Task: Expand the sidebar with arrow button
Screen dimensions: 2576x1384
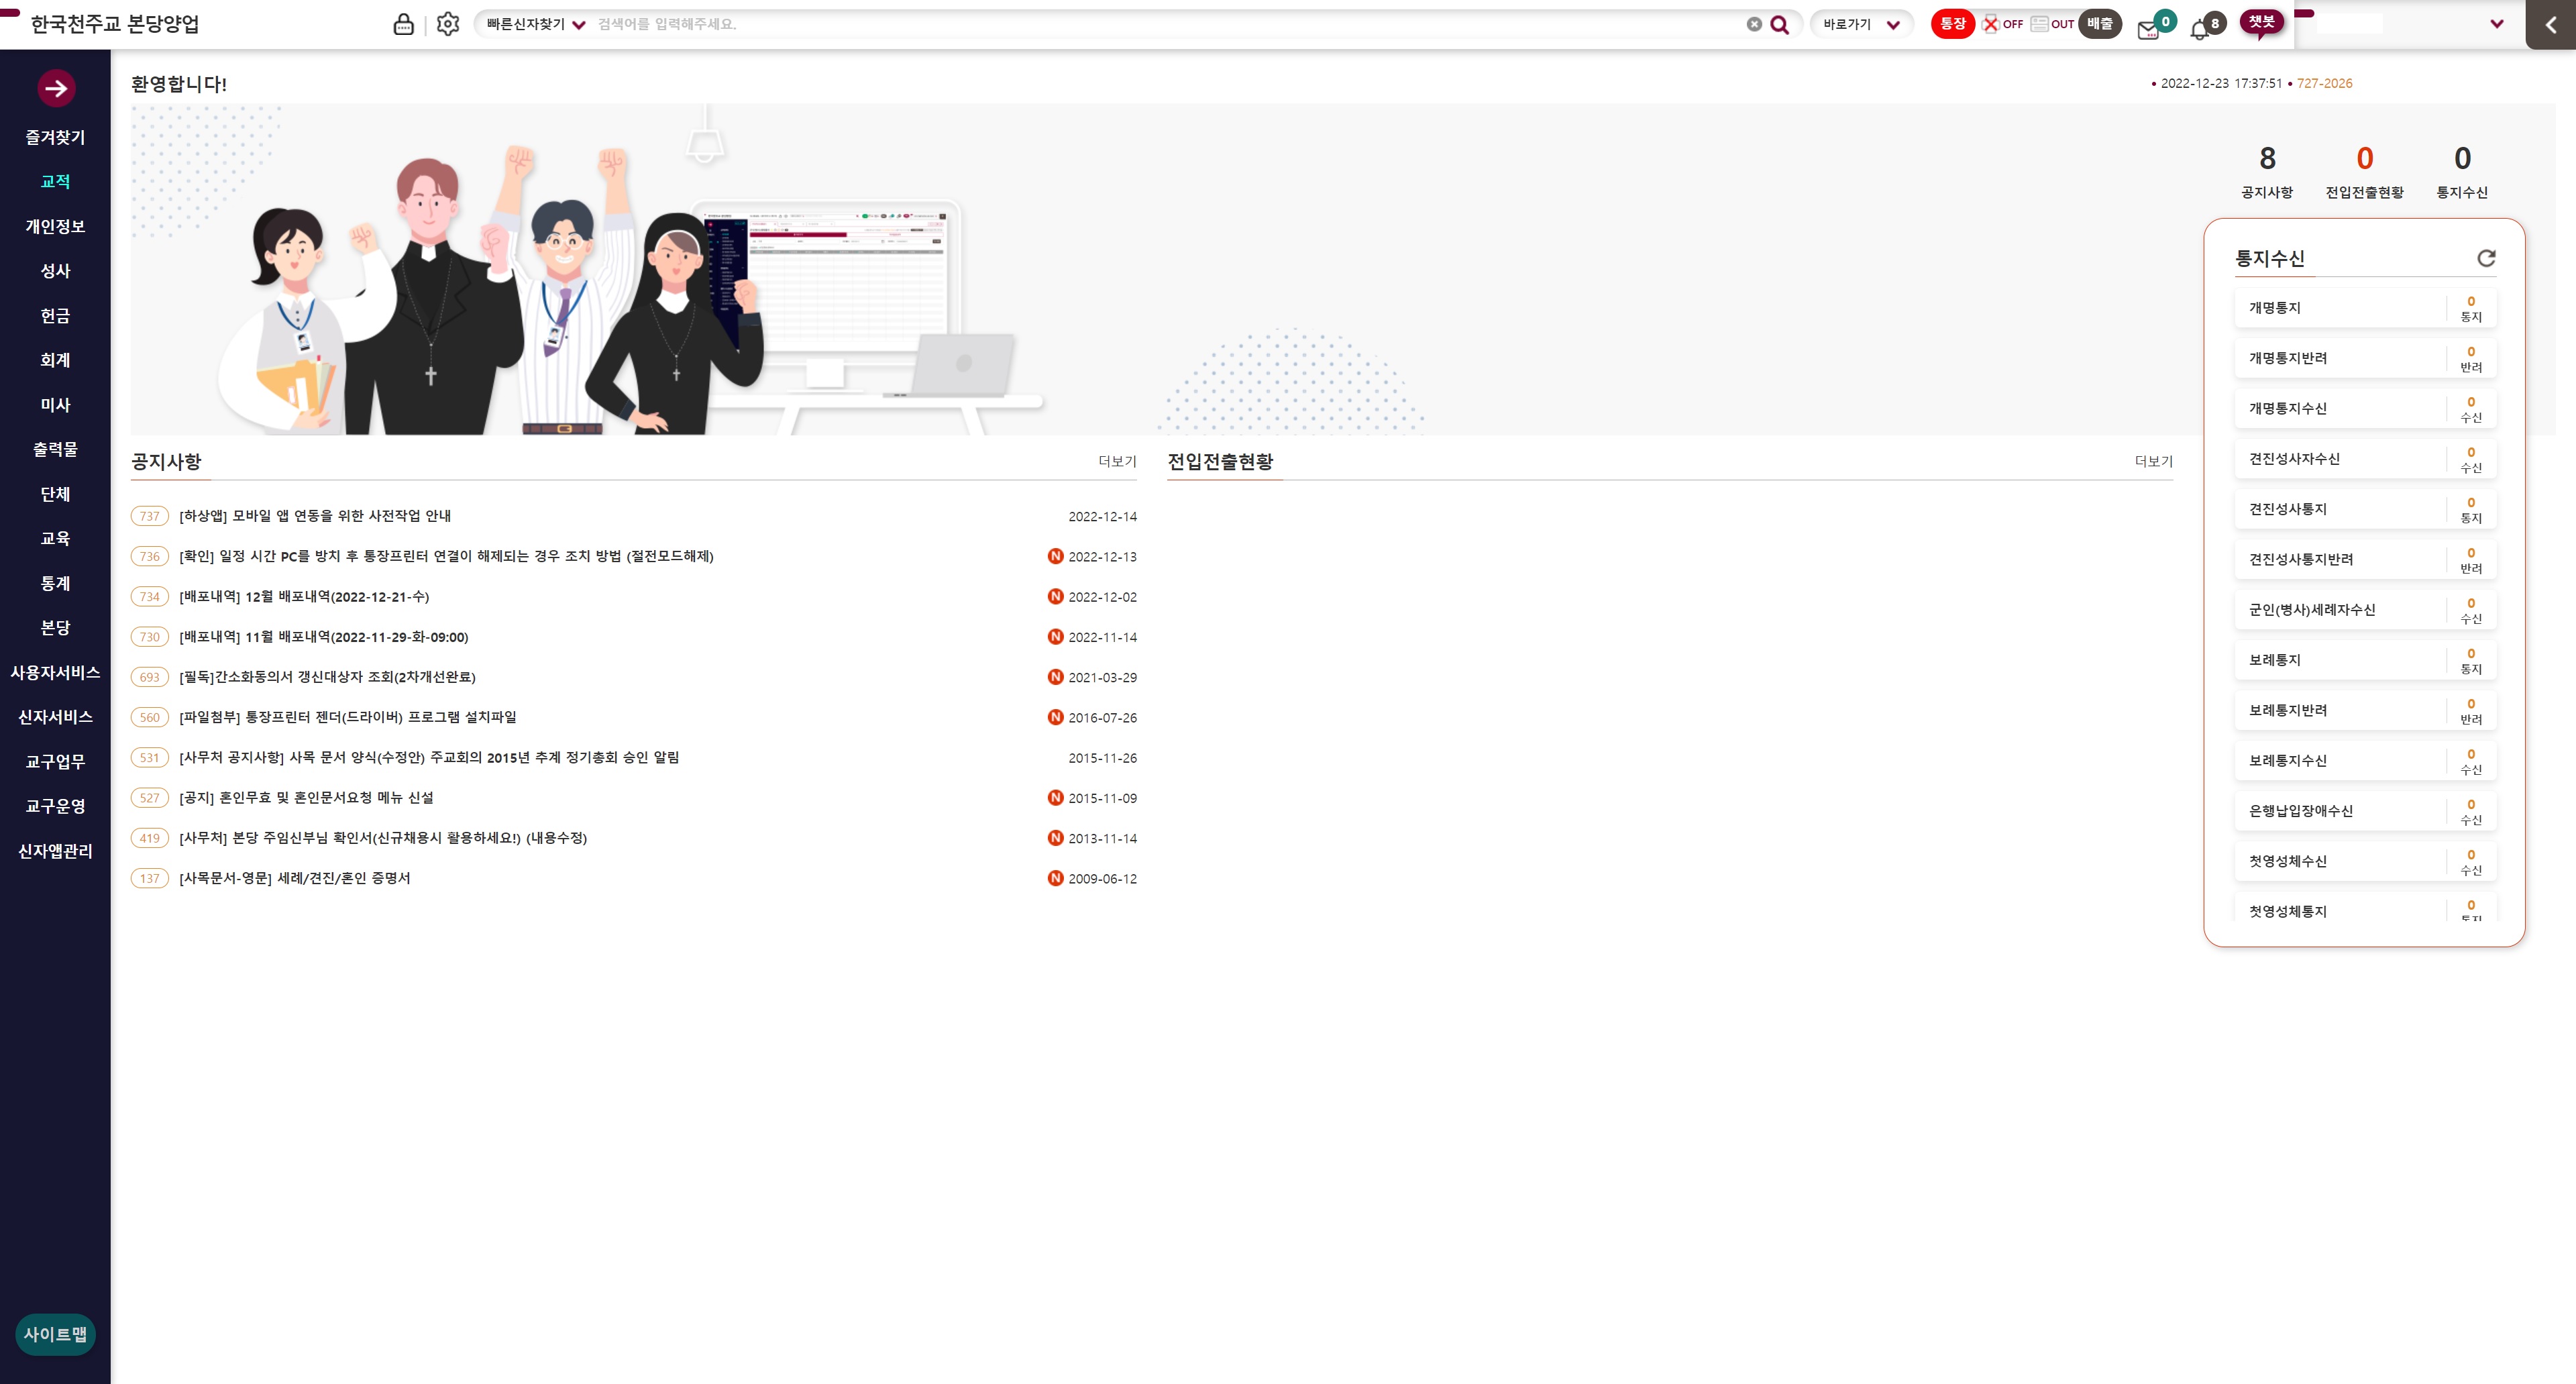Action: tap(56, 88)
